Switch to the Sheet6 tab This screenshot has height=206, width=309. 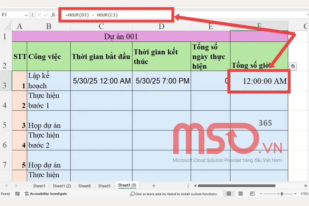tap(84, 186)
